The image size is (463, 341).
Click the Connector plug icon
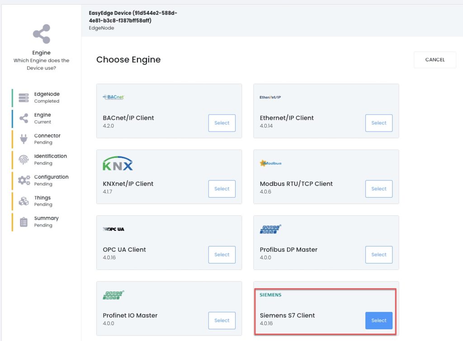click(x=24, y=139)
